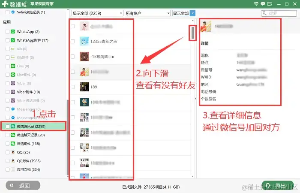The image size is (300, 193).
Task: Click the contact list scroll-down arrow
Action: pos(193,176)
